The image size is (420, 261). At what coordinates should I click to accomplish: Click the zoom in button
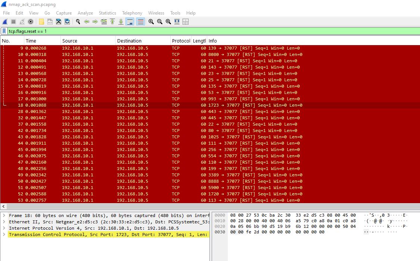[x=151, y=21]
